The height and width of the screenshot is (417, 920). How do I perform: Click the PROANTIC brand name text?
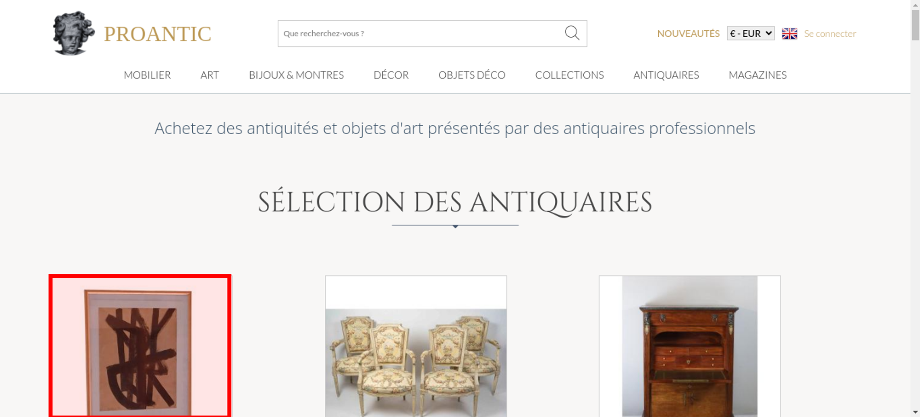tap(157, 34)
